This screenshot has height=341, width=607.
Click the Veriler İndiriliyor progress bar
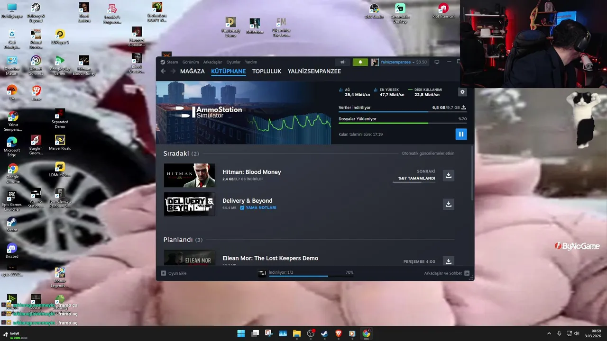(402, 112)
